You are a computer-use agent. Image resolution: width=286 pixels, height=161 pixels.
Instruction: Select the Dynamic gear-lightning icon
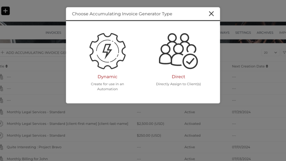pos(108,51)
